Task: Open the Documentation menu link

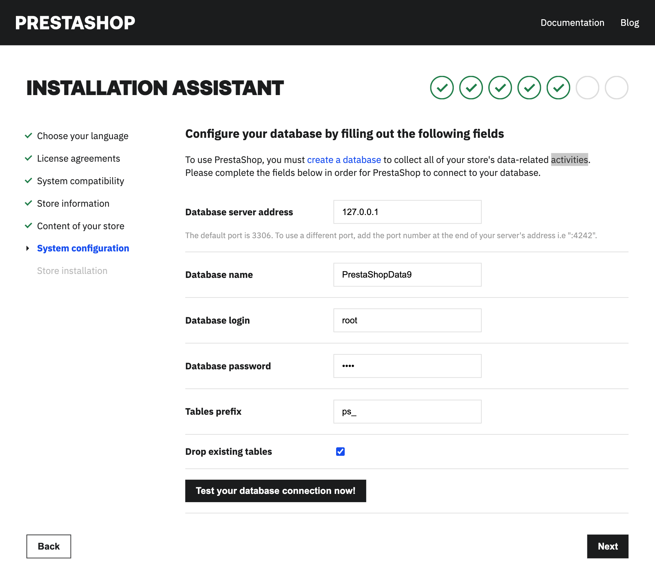Action: (x=572, y=23)
